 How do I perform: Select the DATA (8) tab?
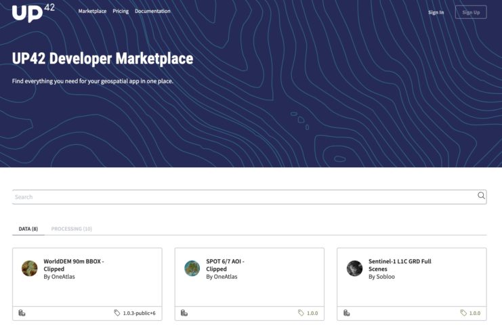[28, 229]
